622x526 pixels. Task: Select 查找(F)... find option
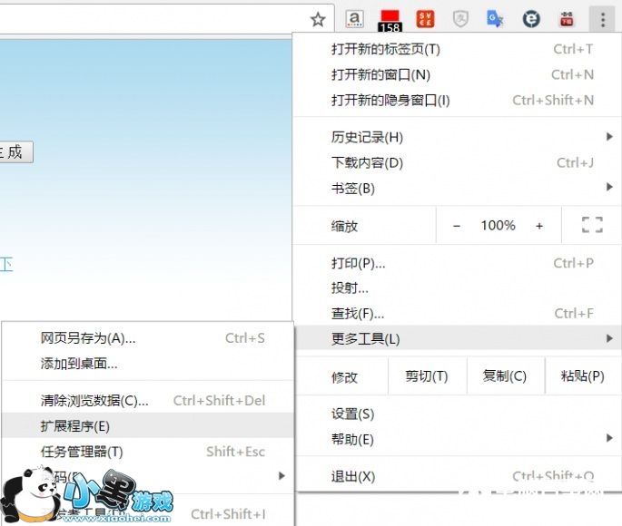pyautogui.click(x=457, y=313)
